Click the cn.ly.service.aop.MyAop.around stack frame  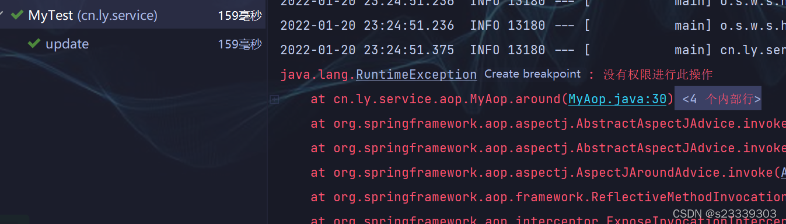coord(492,99)
